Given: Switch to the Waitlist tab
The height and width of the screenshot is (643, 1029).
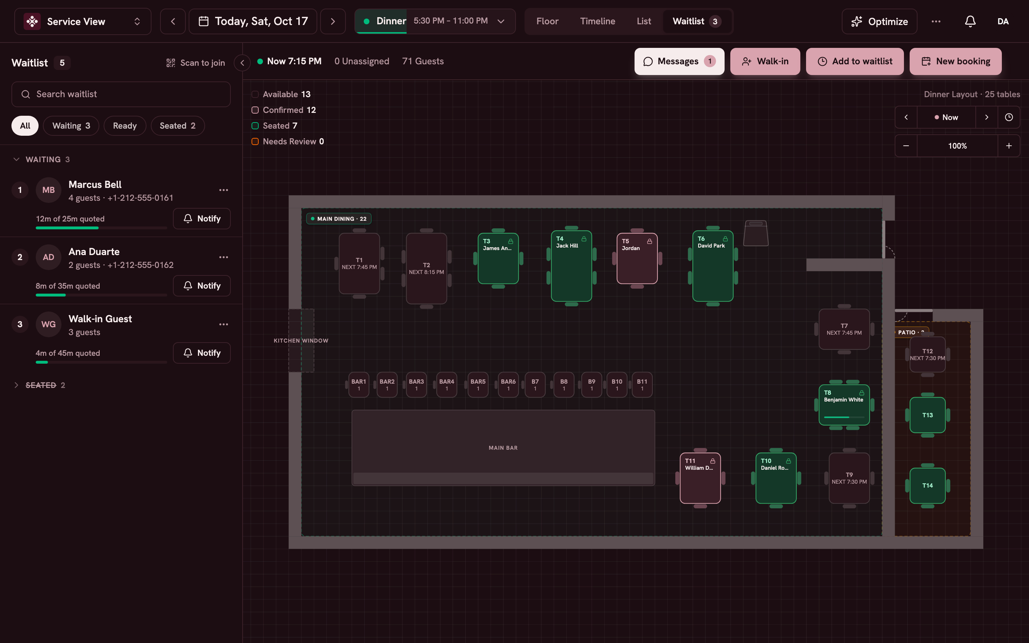Looking at the screenshot, I should (x=697, y=21).
